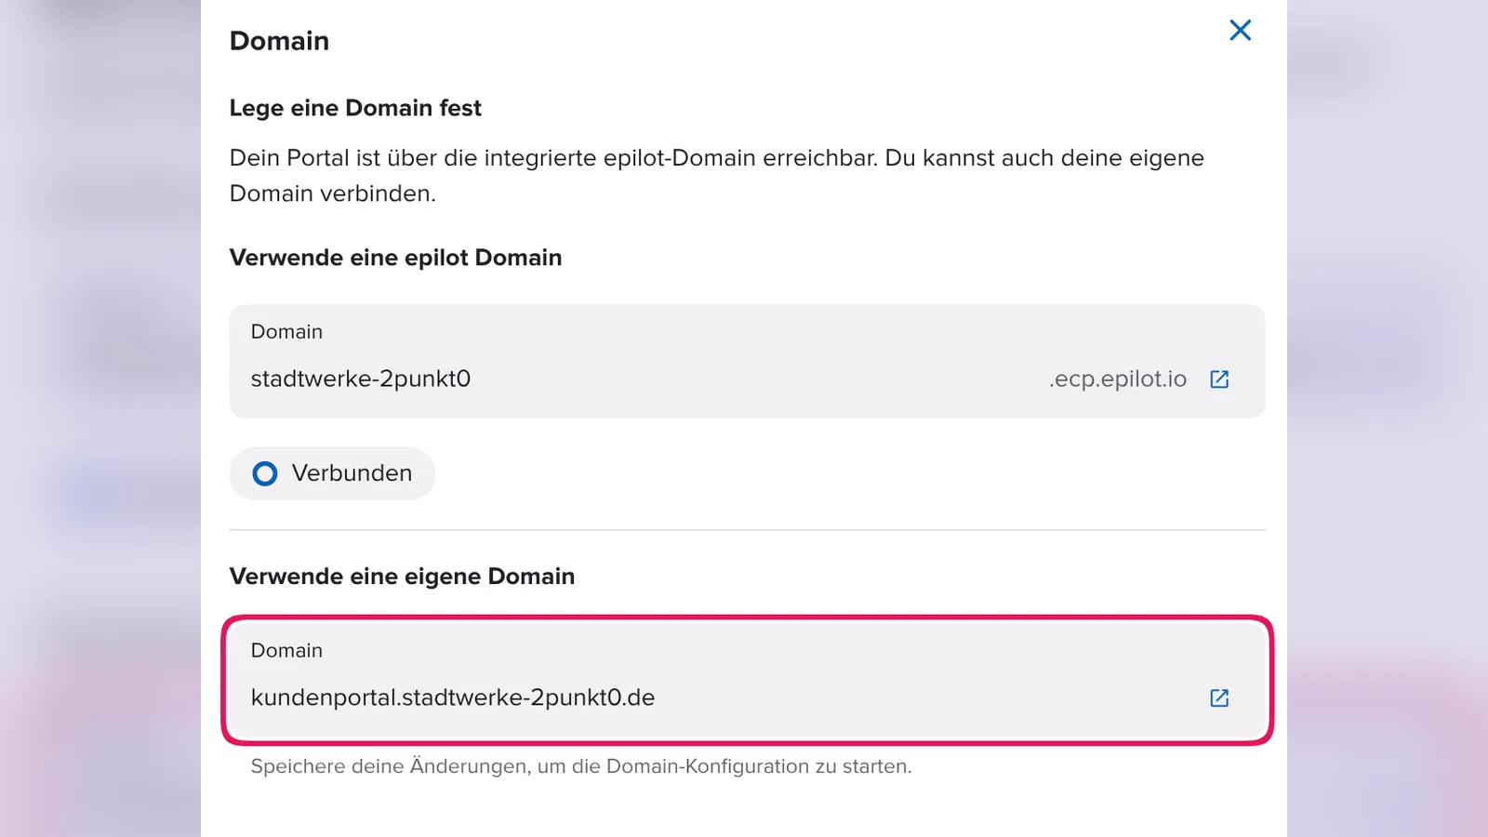Click the kundenportal.stadtwerke-2punkt0.de domain field
The width and height of the screenshot is (1488, 837).
tap(747, 681)
